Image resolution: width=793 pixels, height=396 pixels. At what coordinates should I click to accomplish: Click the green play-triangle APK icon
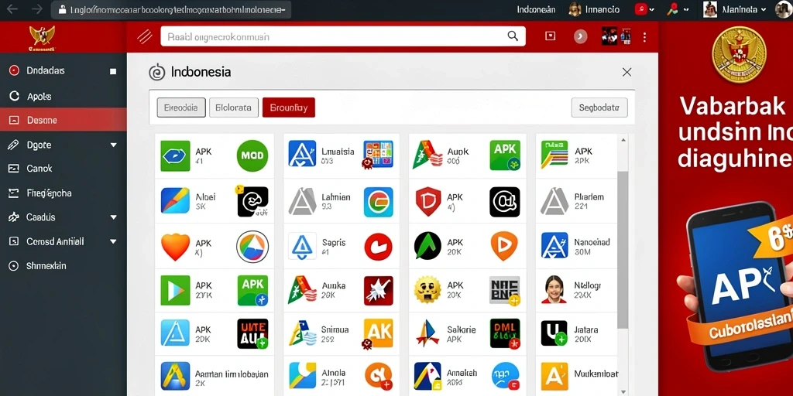(x=175, y=291)
